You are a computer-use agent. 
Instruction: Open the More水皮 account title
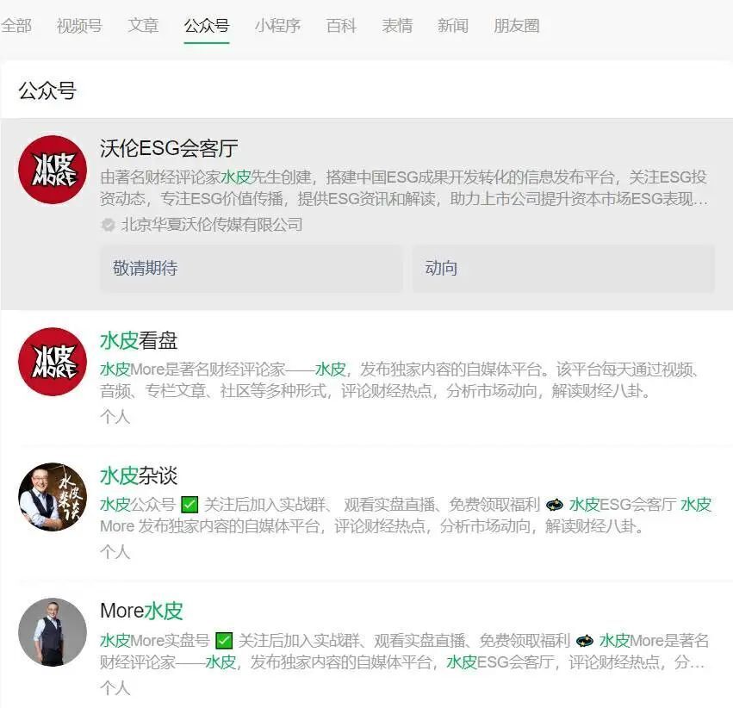point(141,611)
